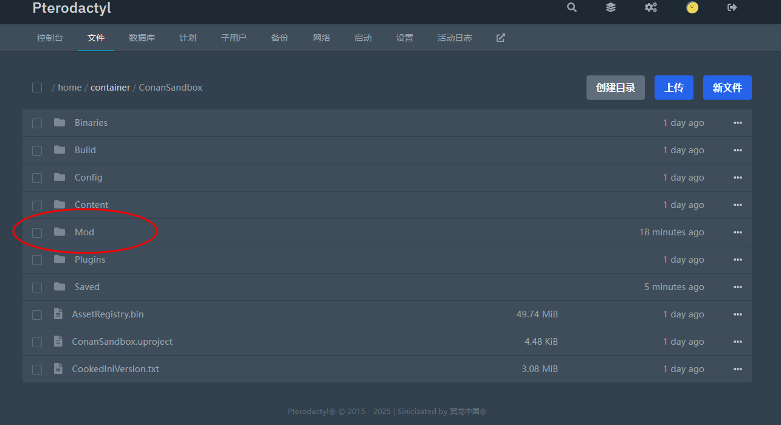Go to the 数据库 tab
781x425 pixels.
click(x=142, y=38)
